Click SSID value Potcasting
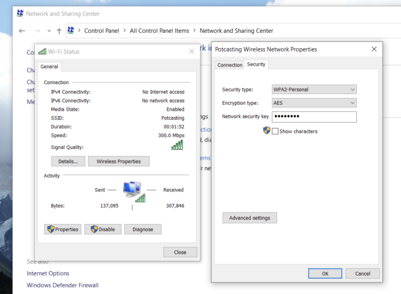Screen dimensions: 401x294 172,118
